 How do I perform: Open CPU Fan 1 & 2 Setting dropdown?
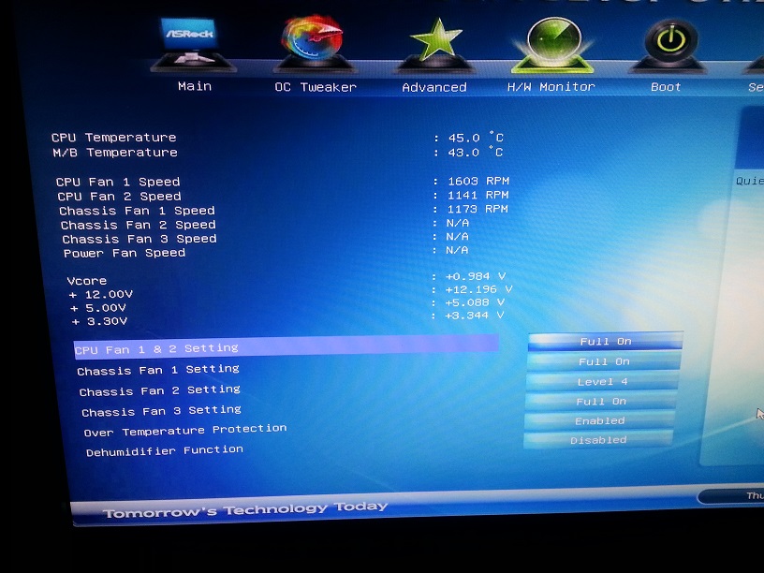tap(605, 342)
